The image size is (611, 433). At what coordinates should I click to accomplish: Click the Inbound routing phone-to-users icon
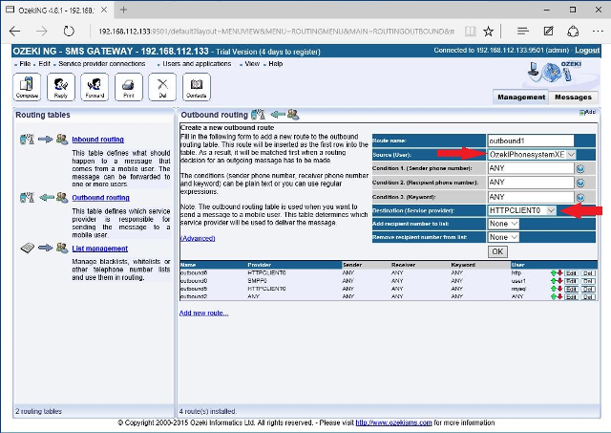click(44, 140)
